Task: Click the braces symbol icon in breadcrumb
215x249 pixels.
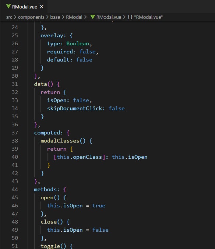Action: (x=130, y=17)
